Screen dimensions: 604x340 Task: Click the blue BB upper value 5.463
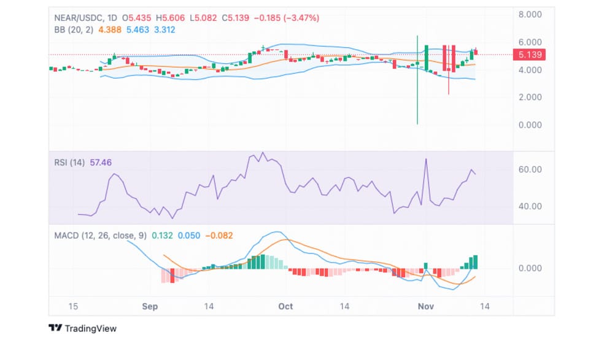(137, 29)
